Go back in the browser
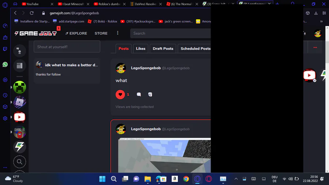Image resolution: width=329 pixels, height=185 pixels. [15, 13]
